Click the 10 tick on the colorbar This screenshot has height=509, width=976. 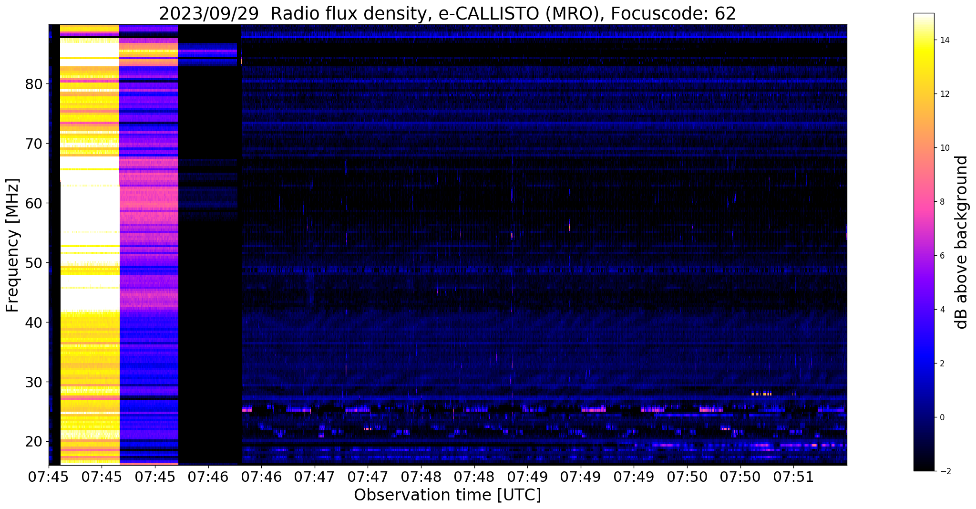click(943, 148)
